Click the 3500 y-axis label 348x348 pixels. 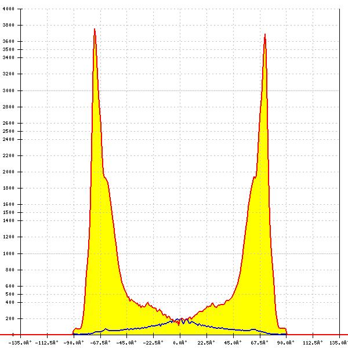pos(9,49)
